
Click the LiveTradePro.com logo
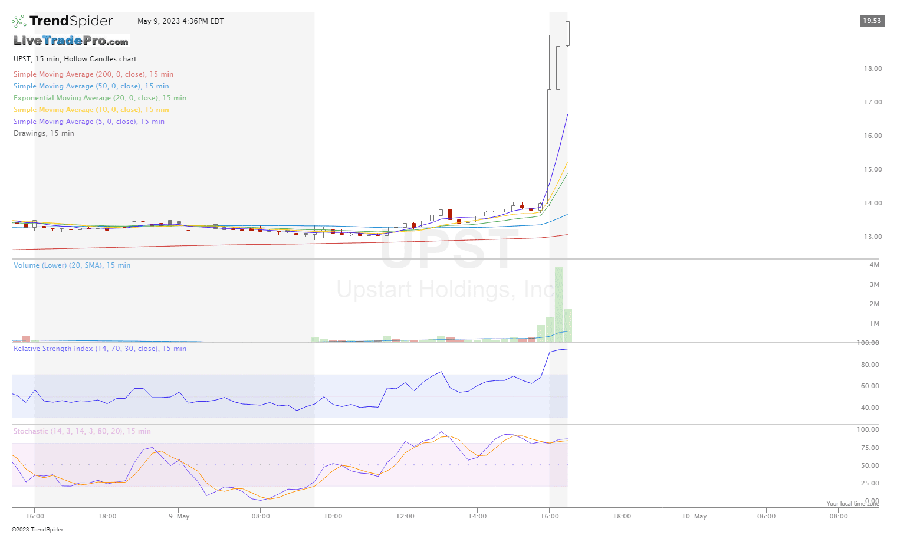[x=70, y=41]
